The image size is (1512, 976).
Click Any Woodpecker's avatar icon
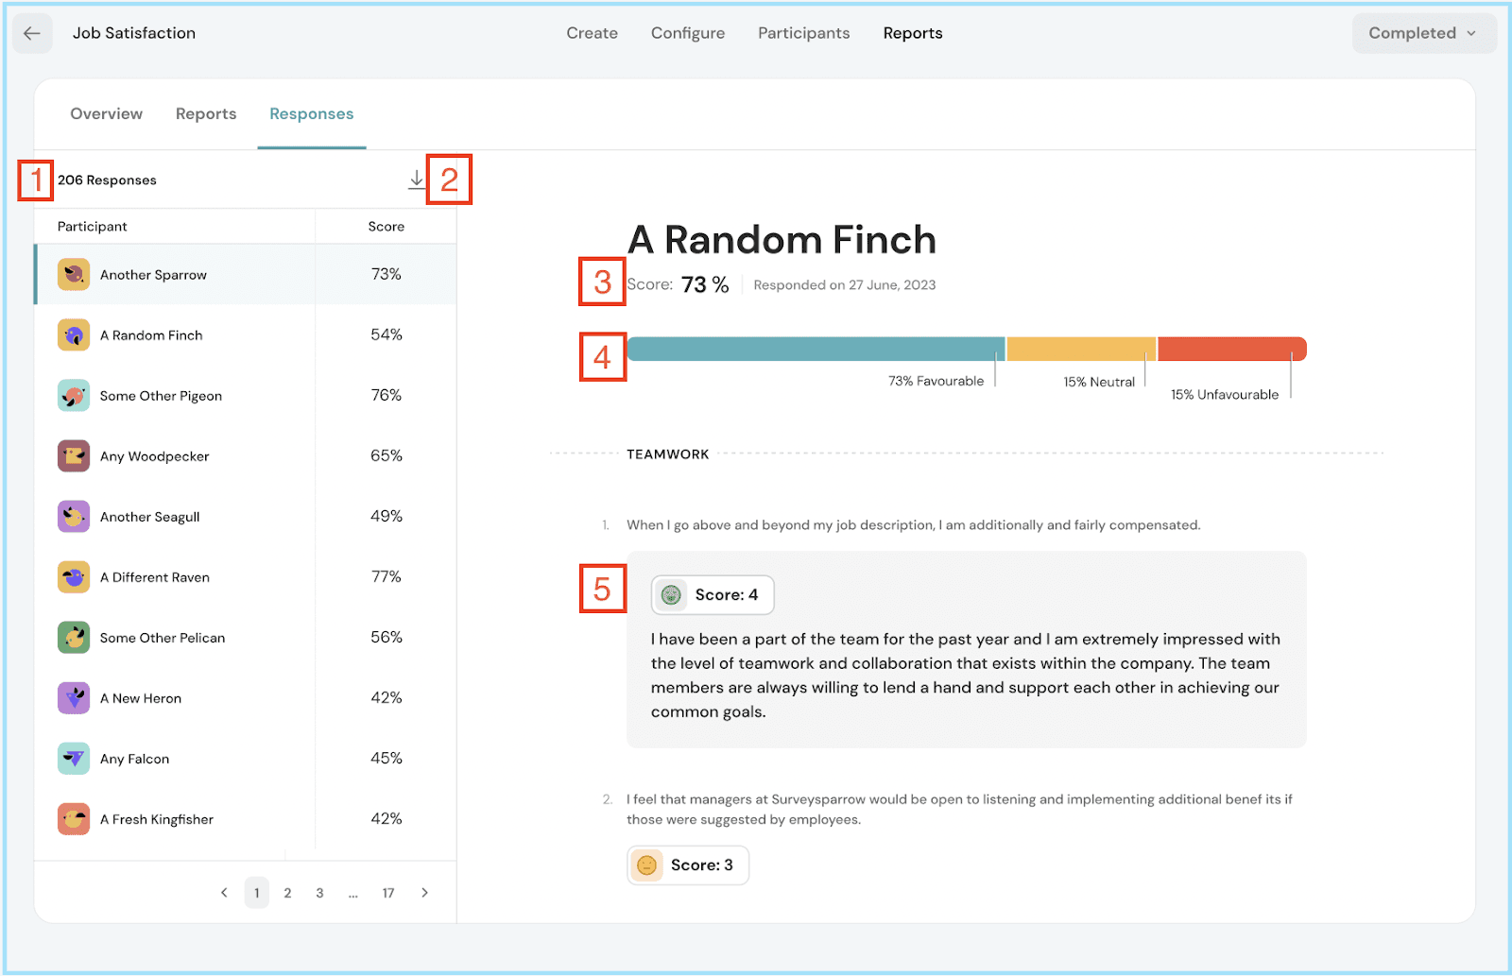pos(74,456)
